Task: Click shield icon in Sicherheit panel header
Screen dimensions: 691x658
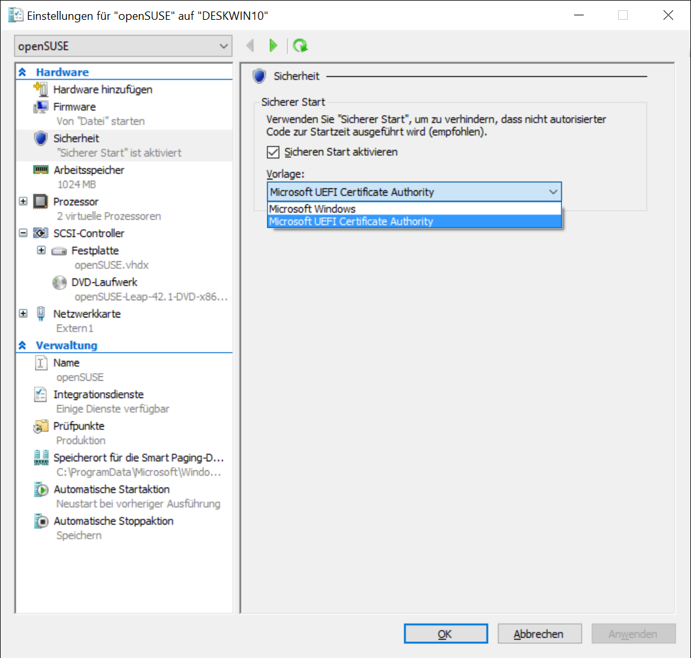Action: tap(259, 76)
